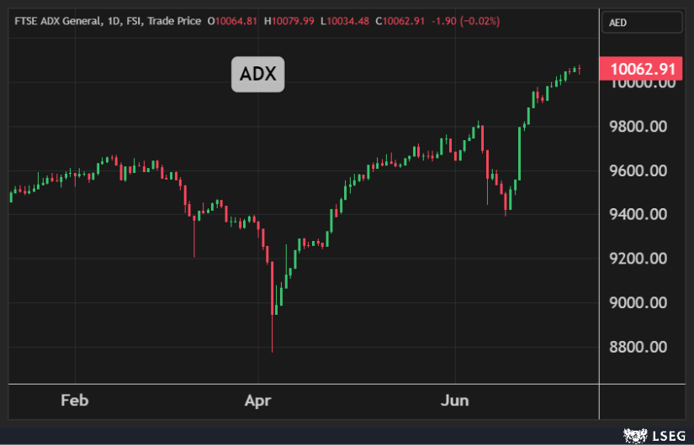Click the 8800.00 price axis label
Image resolution: width=694 pixels, height=445 pixels.
[638, 346]
